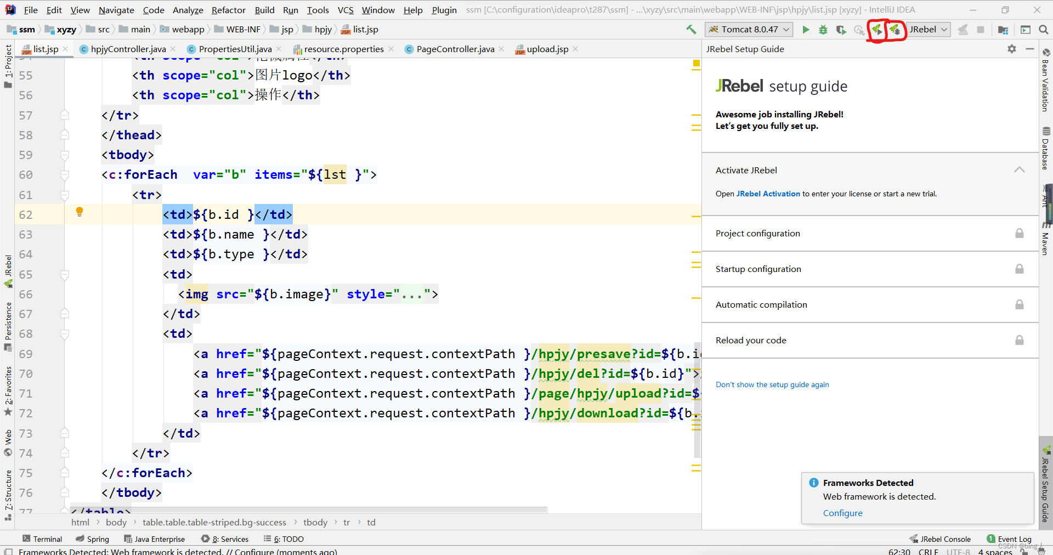This screenshot has height=555, width=1053.
Task: Switch to hpjyController.java tab
Action: click(128, 49)
